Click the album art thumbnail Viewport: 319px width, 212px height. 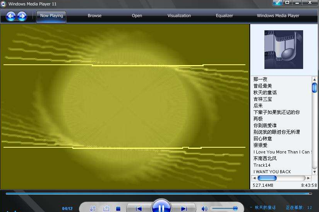pos(283,50)
